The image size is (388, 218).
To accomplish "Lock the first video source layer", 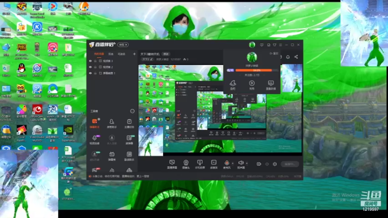I will [95, 61].
